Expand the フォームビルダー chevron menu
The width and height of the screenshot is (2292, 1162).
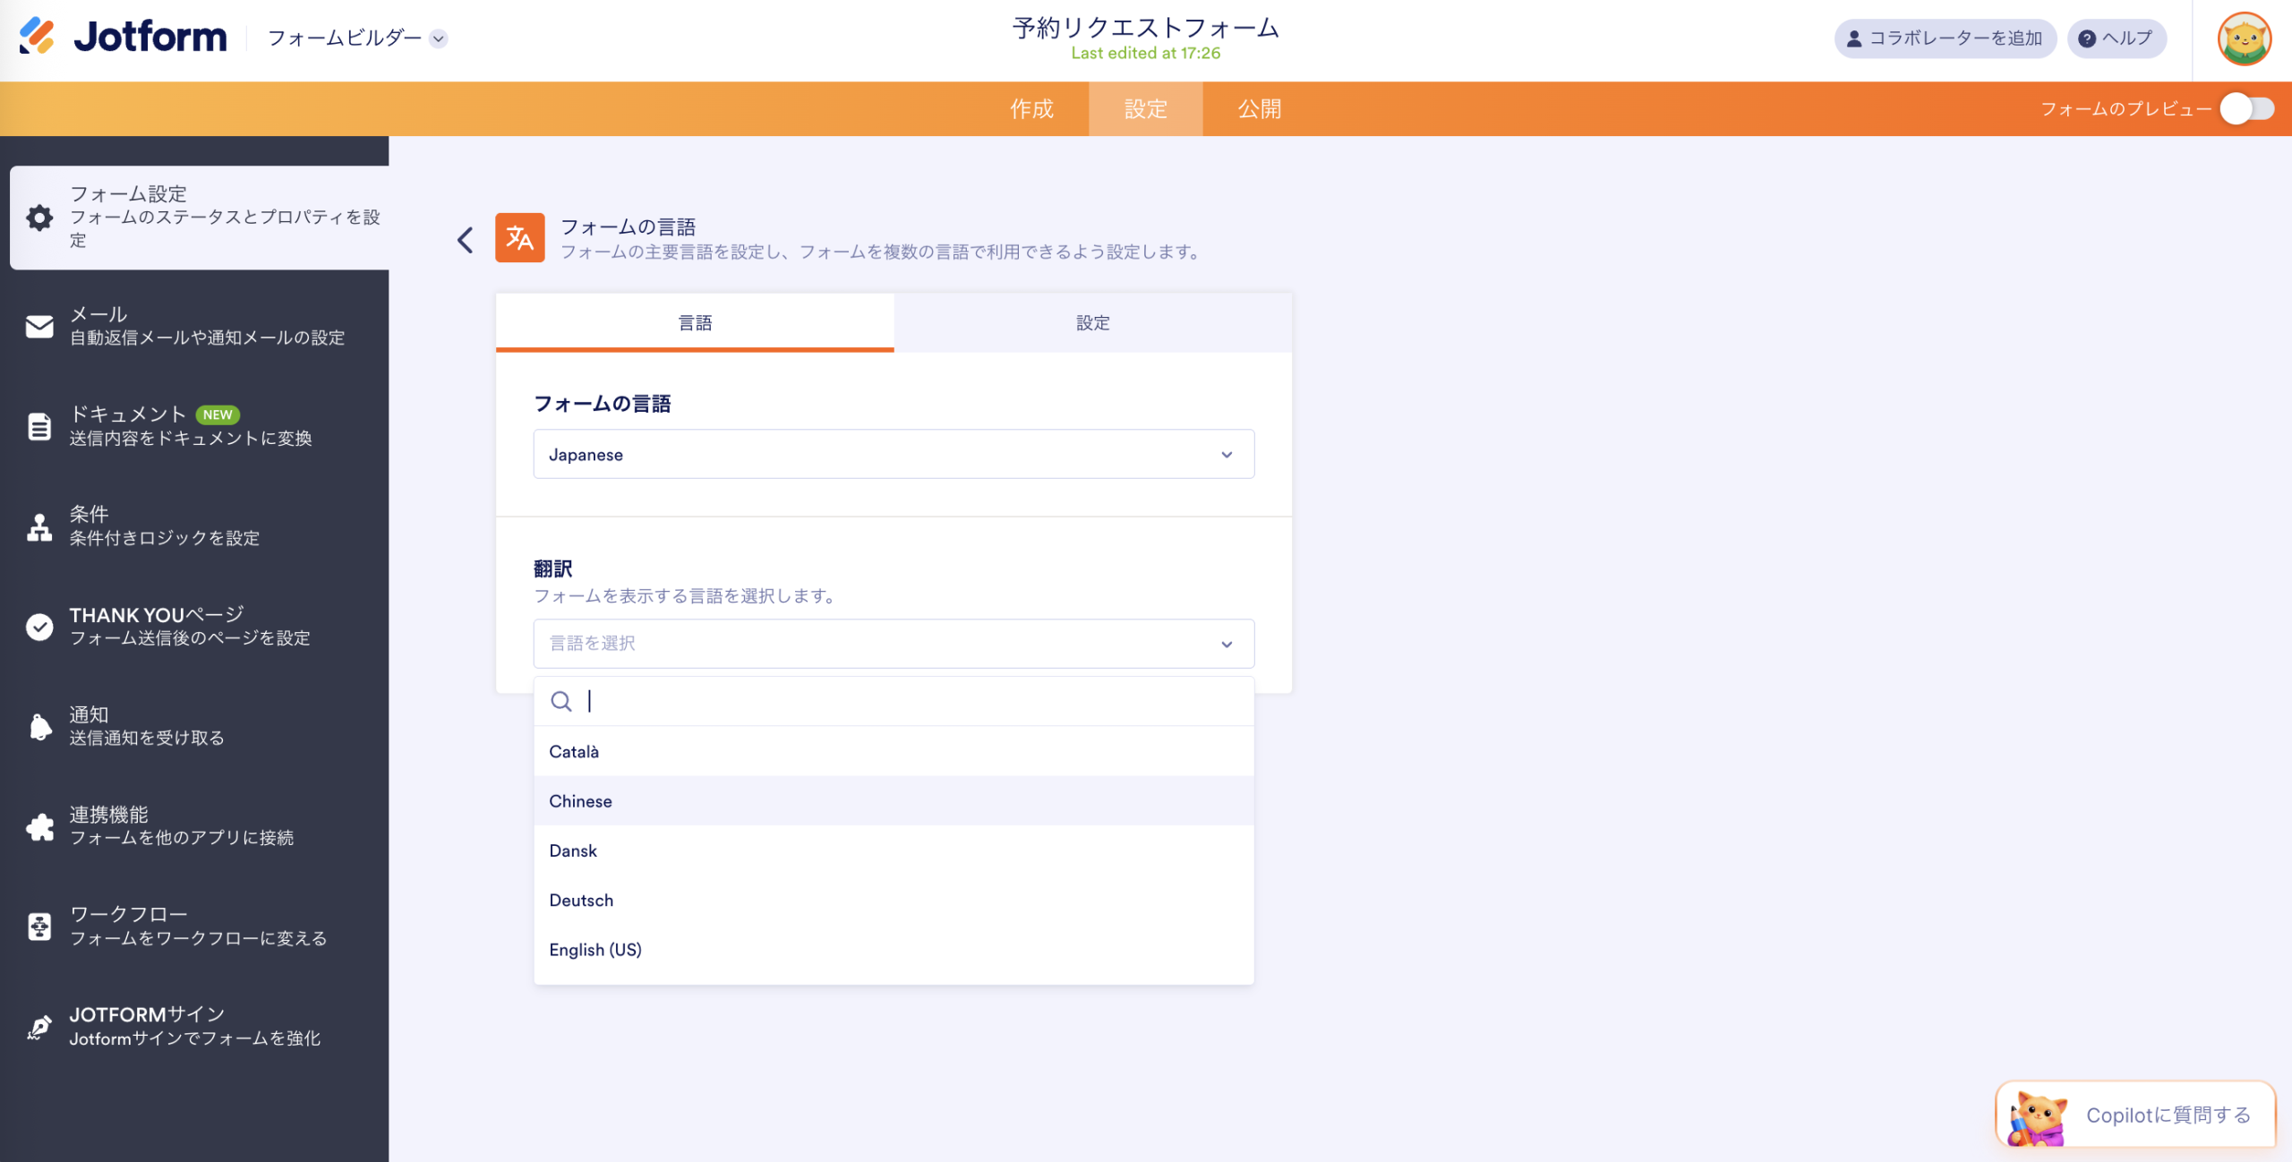pos(438,39)
